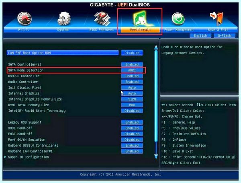Viewport: 241px width, 183px height.
Task: Click the vertical scrollbar track
Action: [156, 102]
